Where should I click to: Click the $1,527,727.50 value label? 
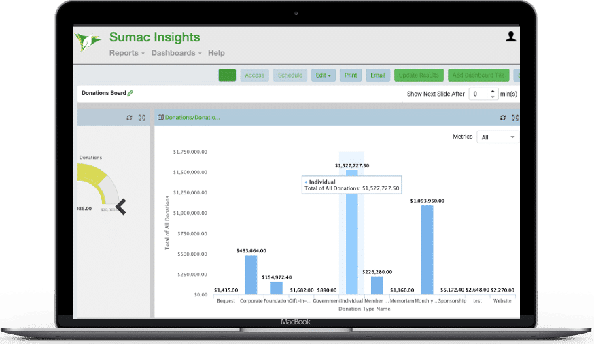352,166
